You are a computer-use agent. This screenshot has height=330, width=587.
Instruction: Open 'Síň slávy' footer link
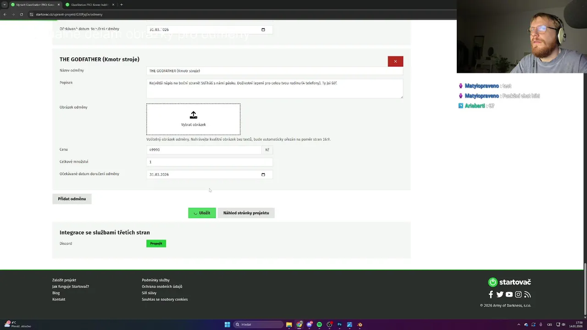coord(149,293)
